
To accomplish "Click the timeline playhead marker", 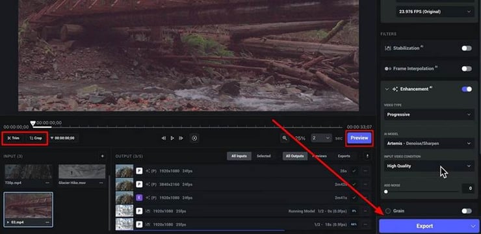I will tap(32, 123).
